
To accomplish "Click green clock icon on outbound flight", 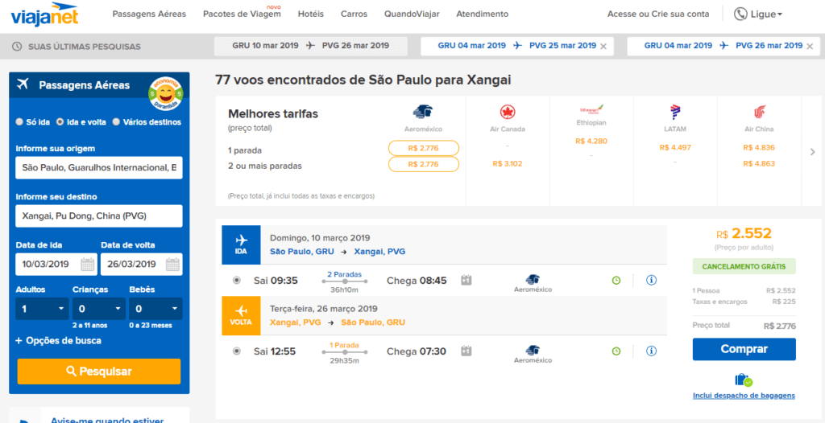I will pos(616,281).
